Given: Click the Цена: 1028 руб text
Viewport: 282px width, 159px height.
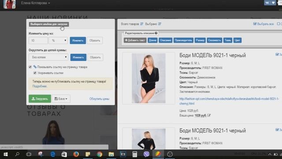Looking at the screenshot, I should (189, 110).
